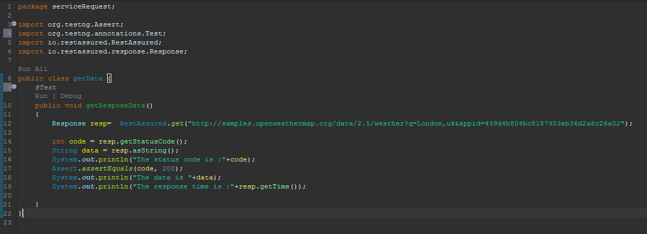This screenshot has height=234, width=647.
Task: Click the number '200' in the assertion
Action: [x=169, y=168]
